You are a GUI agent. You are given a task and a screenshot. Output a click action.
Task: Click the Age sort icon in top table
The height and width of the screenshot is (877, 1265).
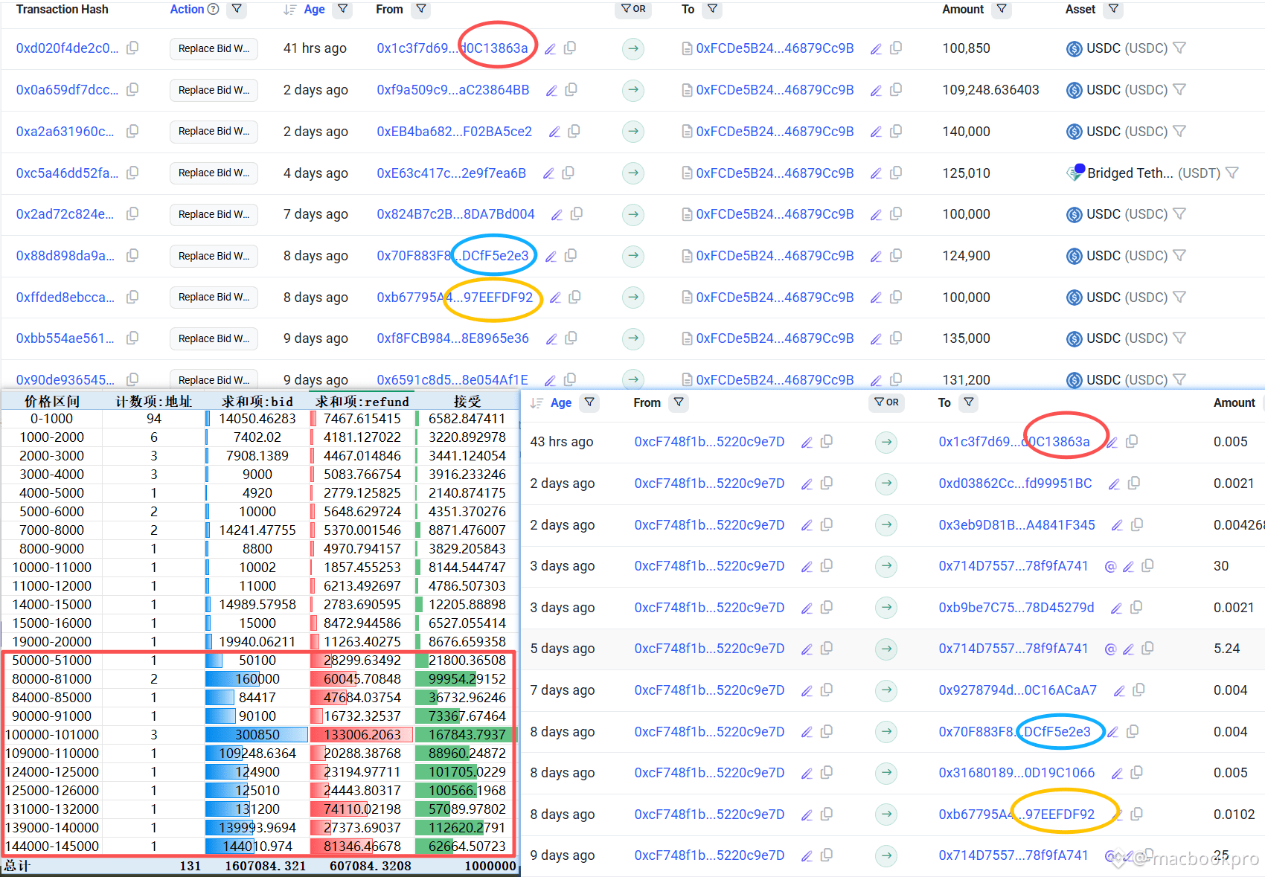click(x=290, y=10)
